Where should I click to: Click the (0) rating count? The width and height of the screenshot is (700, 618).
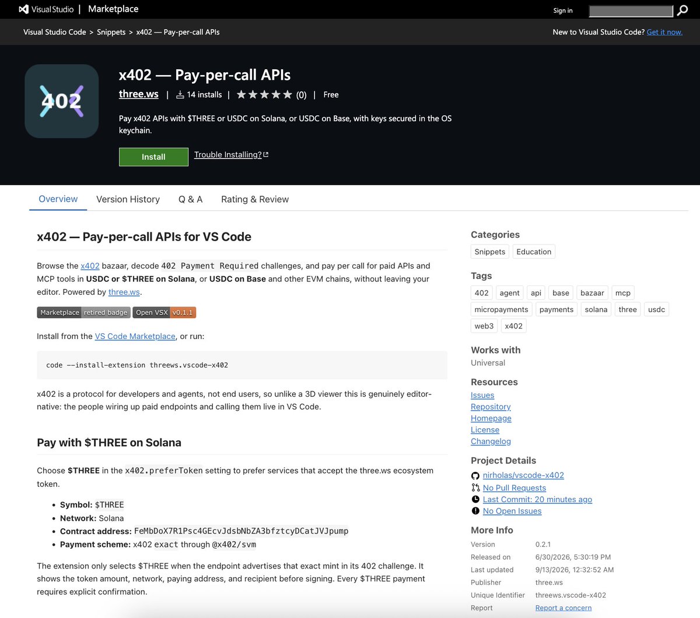click(x=301, y=95)
